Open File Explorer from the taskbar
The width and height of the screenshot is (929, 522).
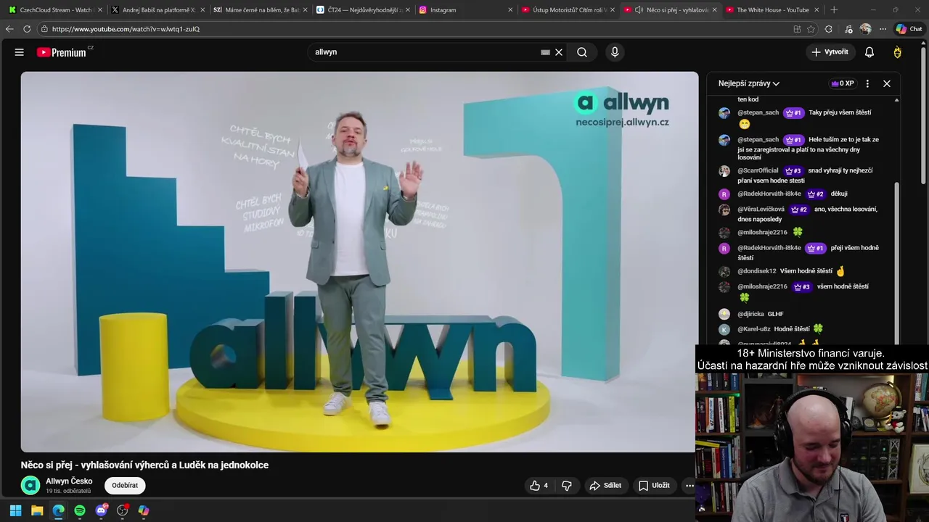[37, 510]
